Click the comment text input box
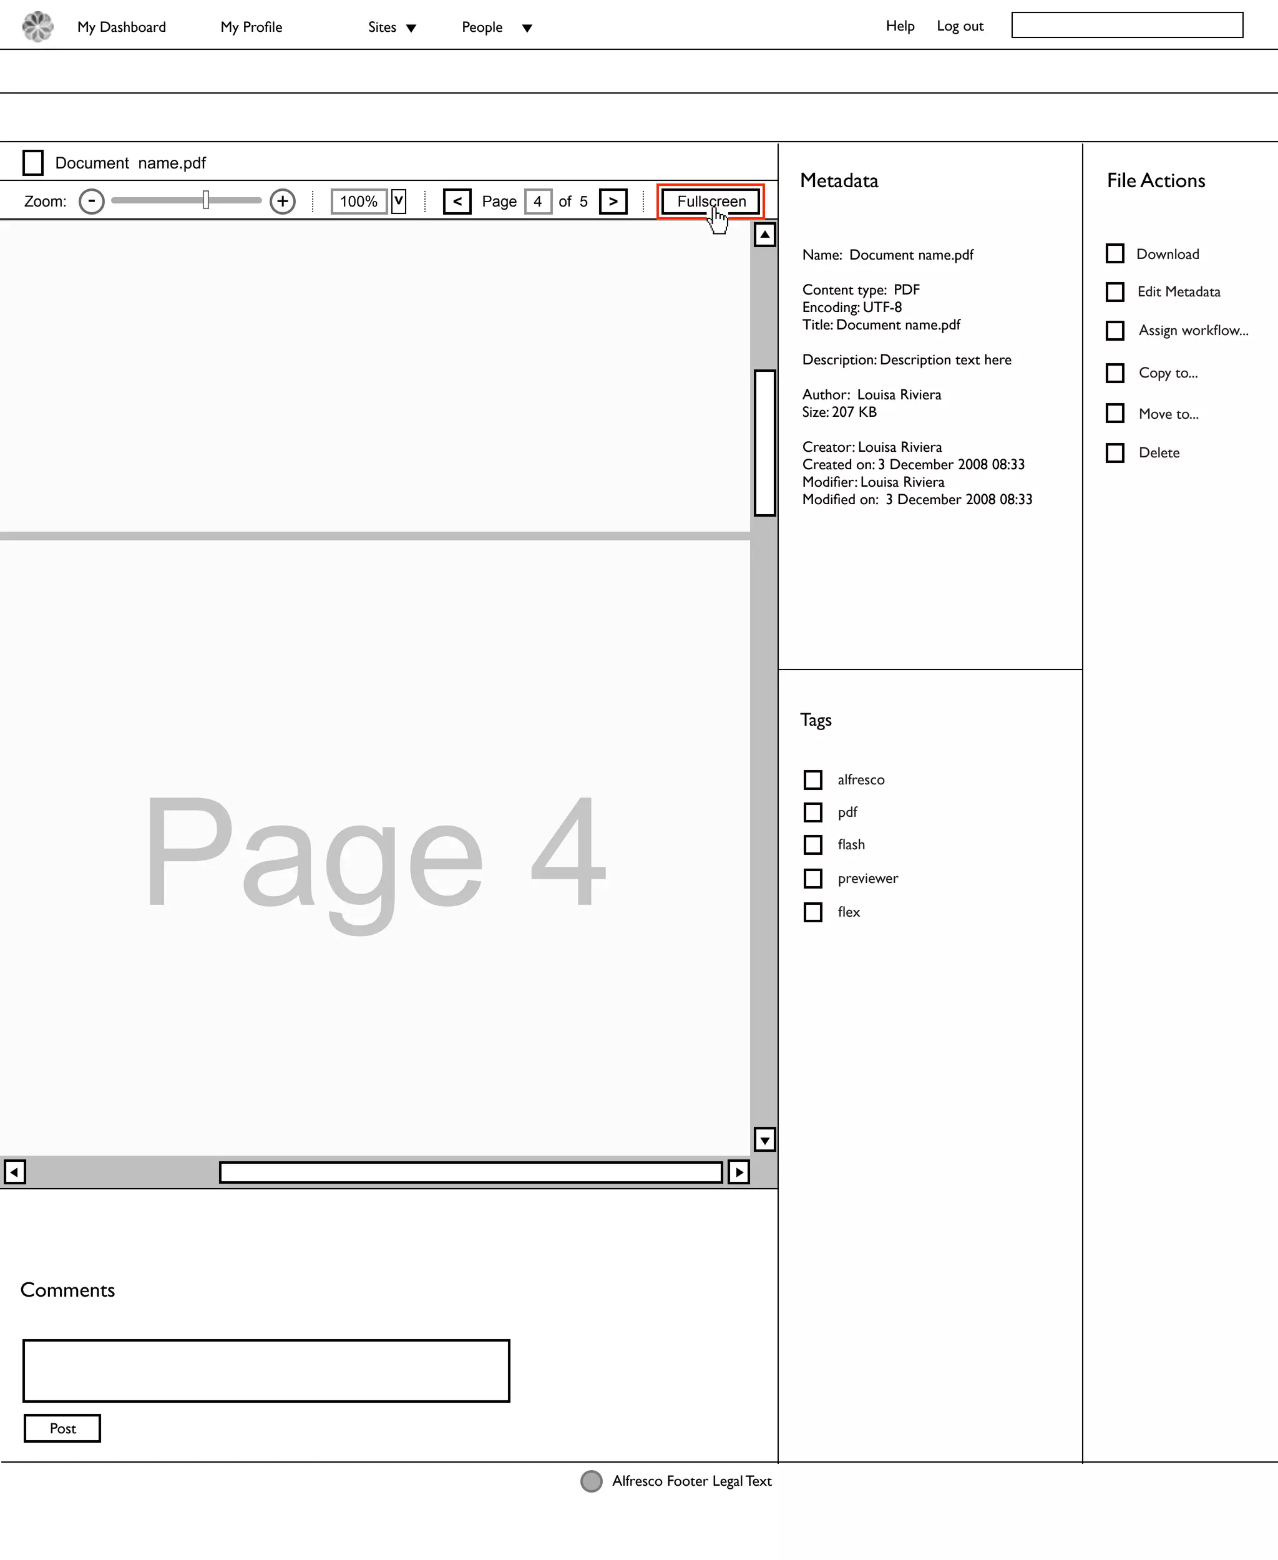This screenshot has height=1560, width=1278. [x=266, y=1370]
